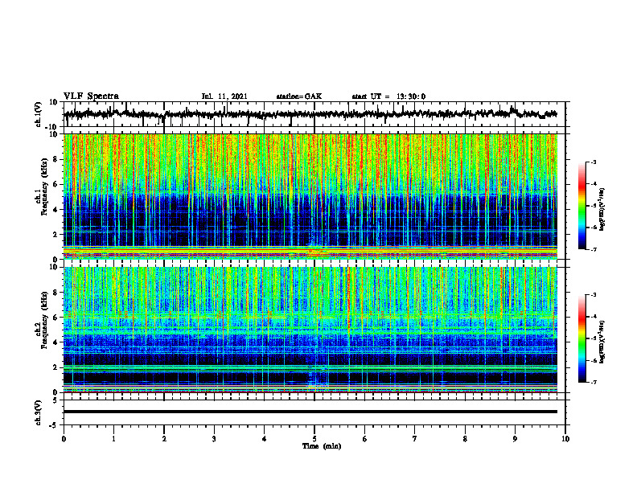Image resolution: width=637 pixels, height=492 pixels.
Task: Click time axis tick label "6"
Action: point(365,439)
